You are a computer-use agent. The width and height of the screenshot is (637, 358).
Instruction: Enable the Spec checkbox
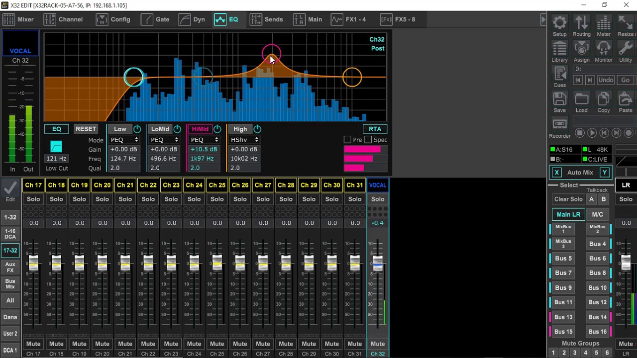(x=368, y=140)
